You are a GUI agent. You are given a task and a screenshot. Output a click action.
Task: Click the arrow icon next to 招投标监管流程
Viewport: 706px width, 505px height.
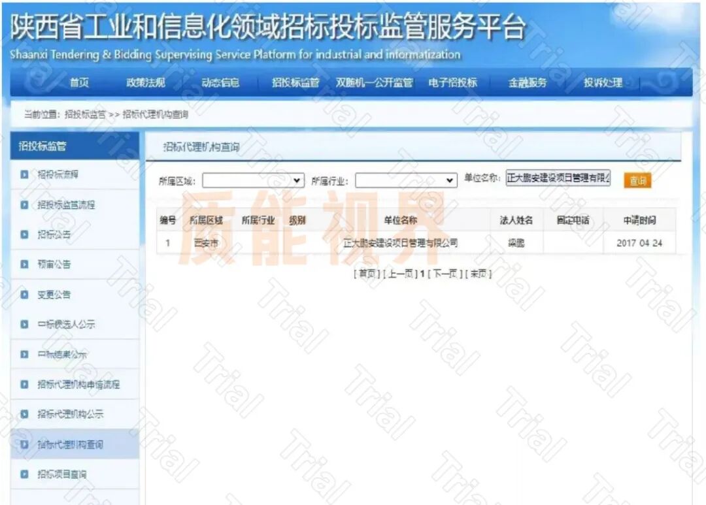tap(25, 205)
